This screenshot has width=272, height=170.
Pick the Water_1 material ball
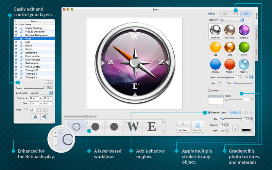click(244, 65)
